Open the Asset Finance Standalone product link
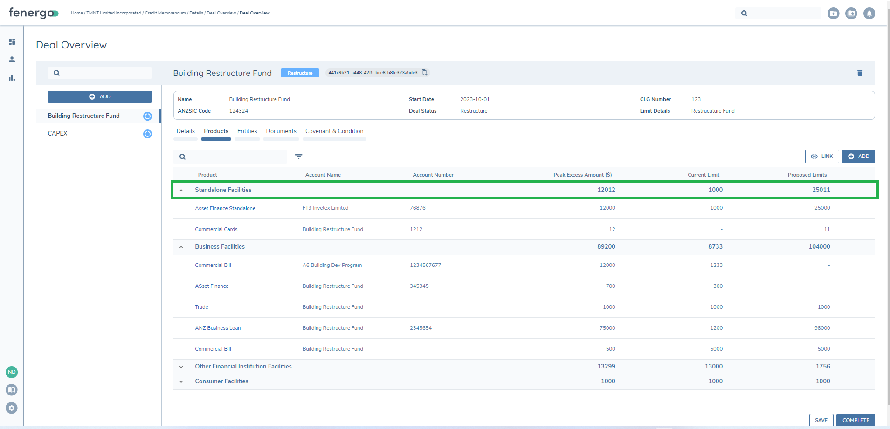 (225, 208)
